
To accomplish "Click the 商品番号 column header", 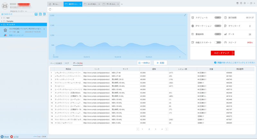I will [x=240, y=69].
